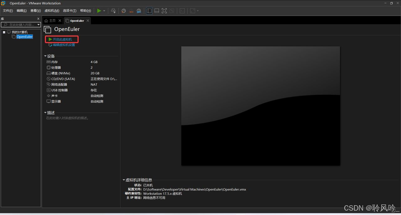Take a snapshot with the clock-plus icon

pos(124,11)
